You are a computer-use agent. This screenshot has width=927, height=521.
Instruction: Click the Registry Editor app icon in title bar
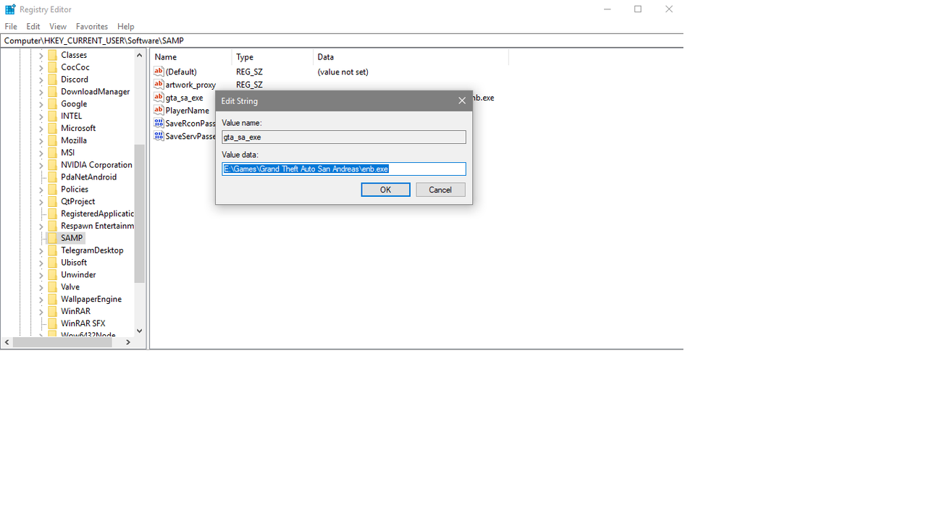pyautogui.click(x=10, y=9)
